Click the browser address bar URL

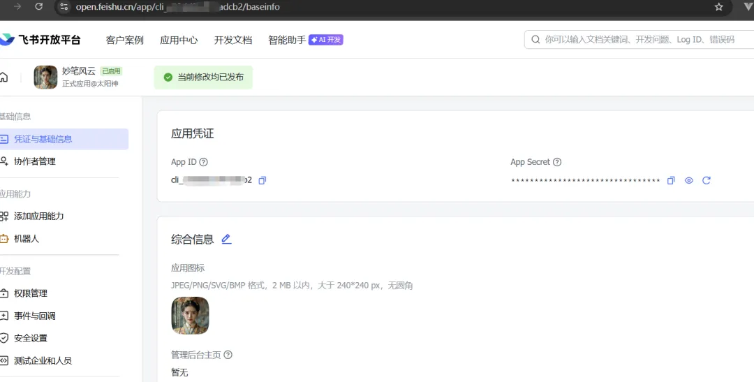pos(177,7)
